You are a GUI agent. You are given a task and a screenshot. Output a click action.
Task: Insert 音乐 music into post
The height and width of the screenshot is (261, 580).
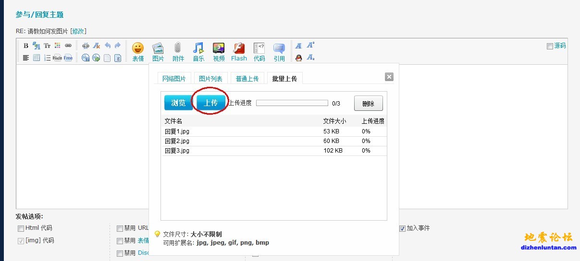point(198,52)
